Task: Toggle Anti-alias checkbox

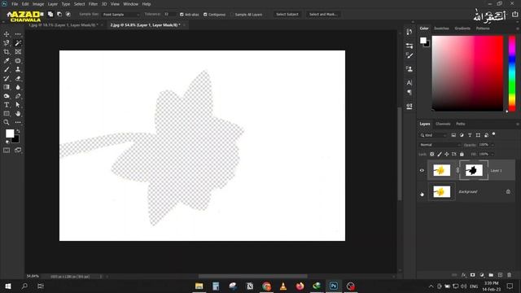Action: coord(182,15)
